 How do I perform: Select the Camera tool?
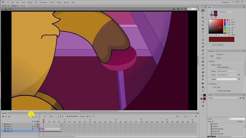[x=203, y=84]
